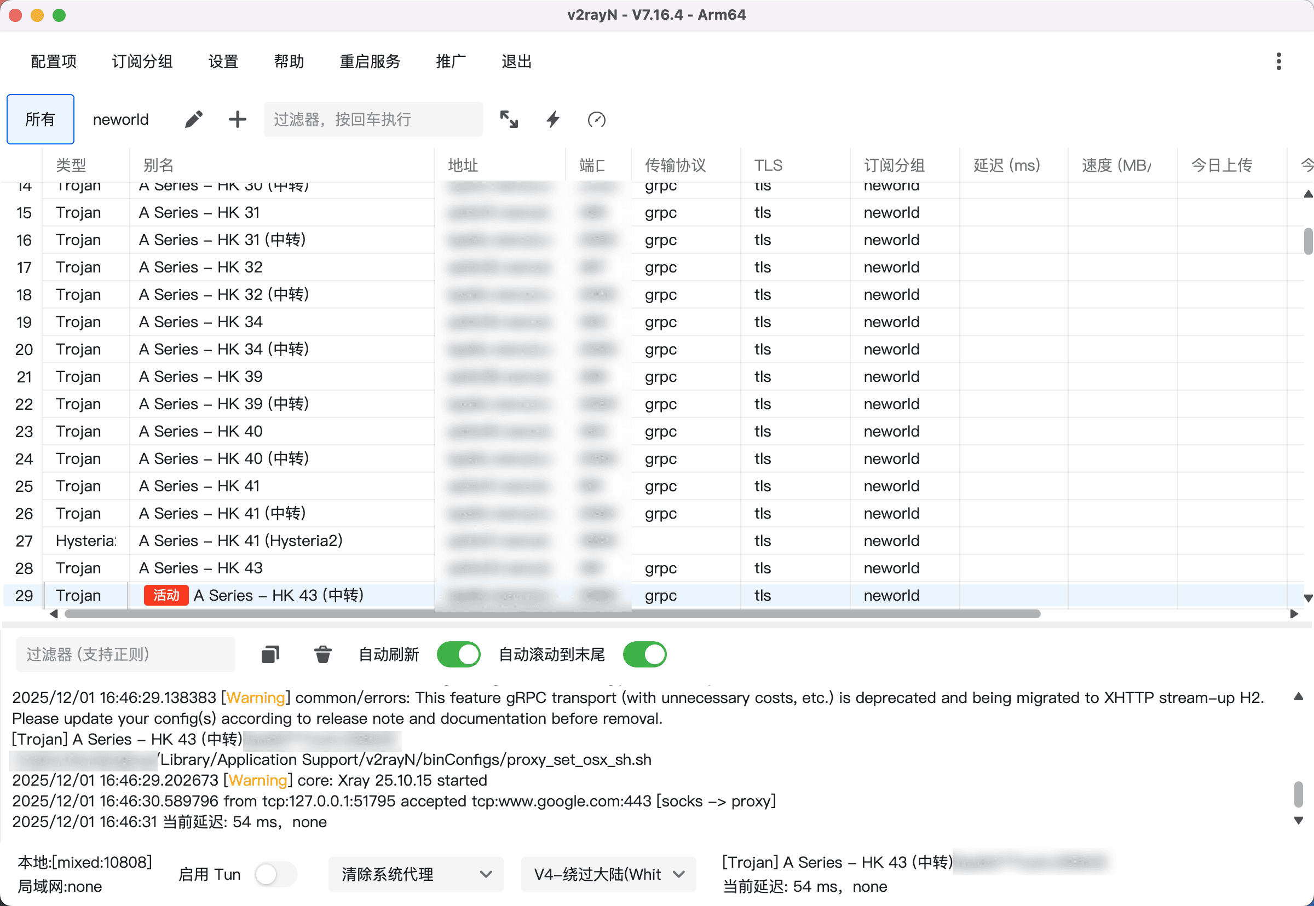The height and width of the screenshot is (906, 1314).
Task: Click the plus add subscription icon
Action: (x=237, y=119)
